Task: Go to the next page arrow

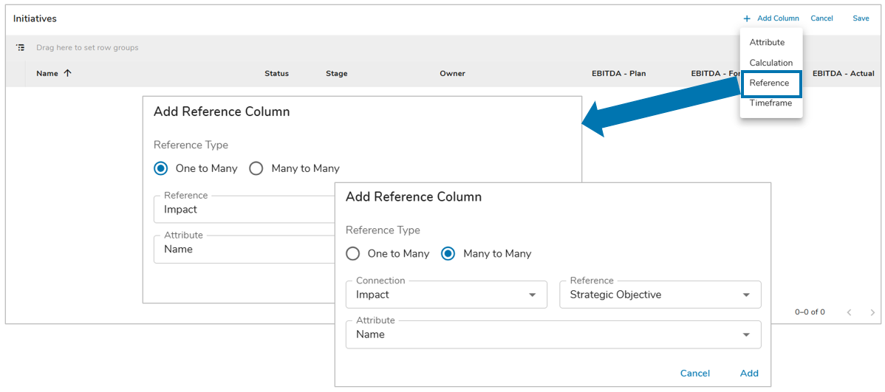Action: point(872,312)
